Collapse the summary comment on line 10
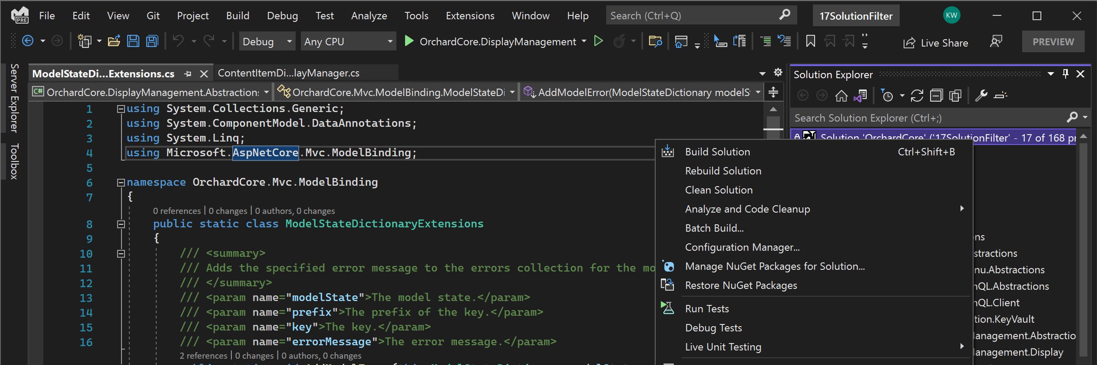This screenshot has width=1097, height=365. (x=121, y=254)
